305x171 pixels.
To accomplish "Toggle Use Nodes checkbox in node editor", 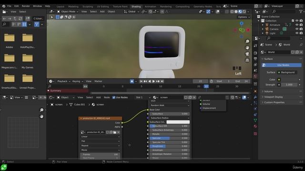I will (x=114, y=97).
